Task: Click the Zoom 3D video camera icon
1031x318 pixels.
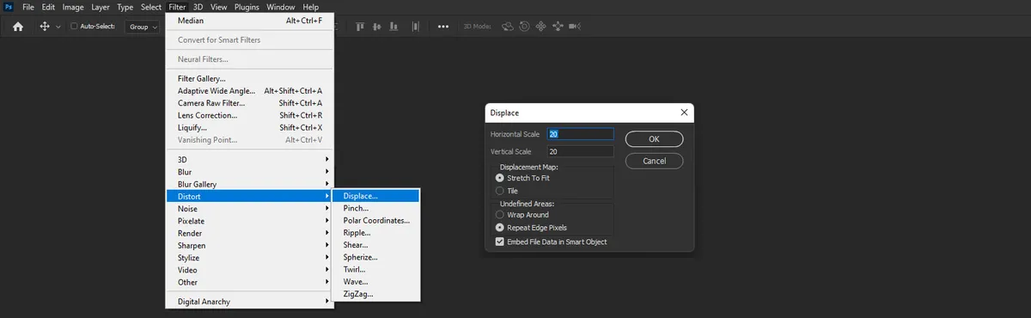Action: point(574,27)
